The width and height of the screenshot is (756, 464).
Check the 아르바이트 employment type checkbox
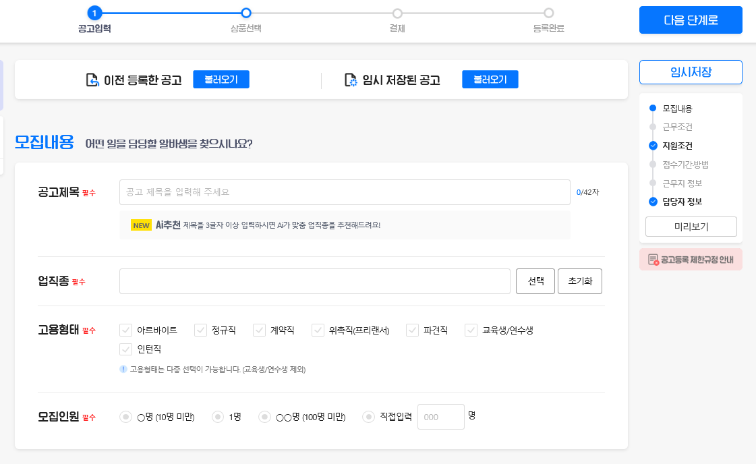(x=125, y=330)
